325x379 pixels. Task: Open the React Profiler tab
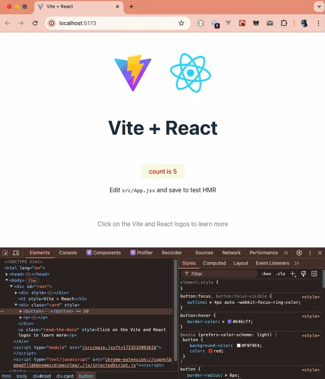coord(142,253)
